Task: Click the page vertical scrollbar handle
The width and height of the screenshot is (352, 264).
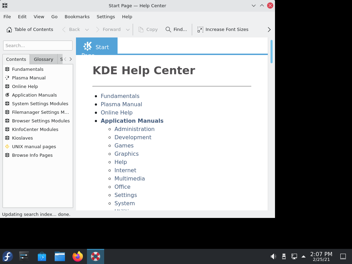Action: pyautogui.click(x=272, y=52)
